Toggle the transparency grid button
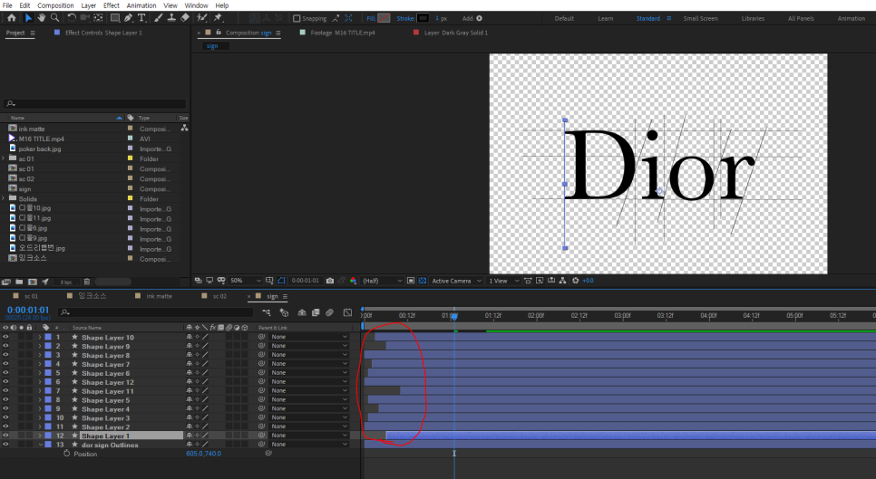 coord(423,281)
